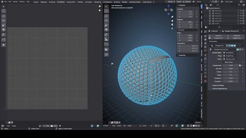Select the Cursor tool in UV editor
The image size is (246, 138).
pos(3,11)
